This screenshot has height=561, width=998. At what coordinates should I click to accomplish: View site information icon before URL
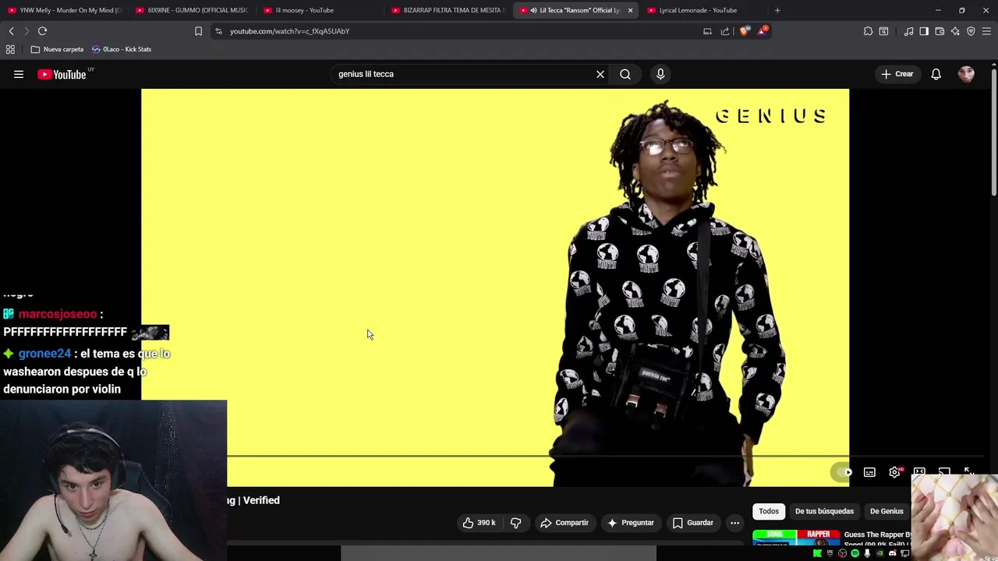[218, 31]
